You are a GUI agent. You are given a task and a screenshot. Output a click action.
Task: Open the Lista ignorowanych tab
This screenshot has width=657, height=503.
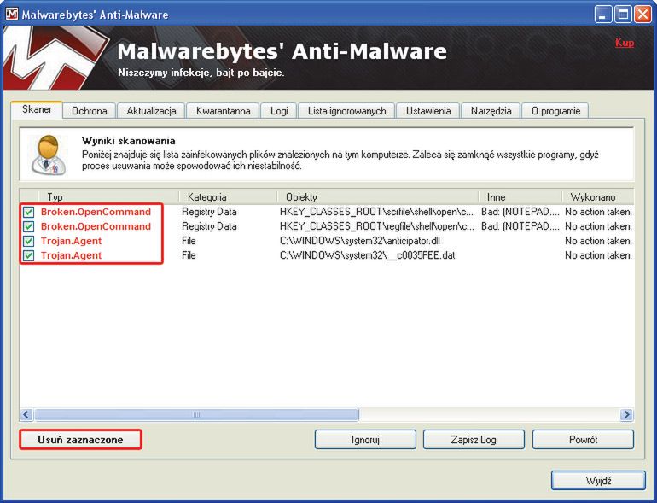pyautogui.click(x=346, y=111)
